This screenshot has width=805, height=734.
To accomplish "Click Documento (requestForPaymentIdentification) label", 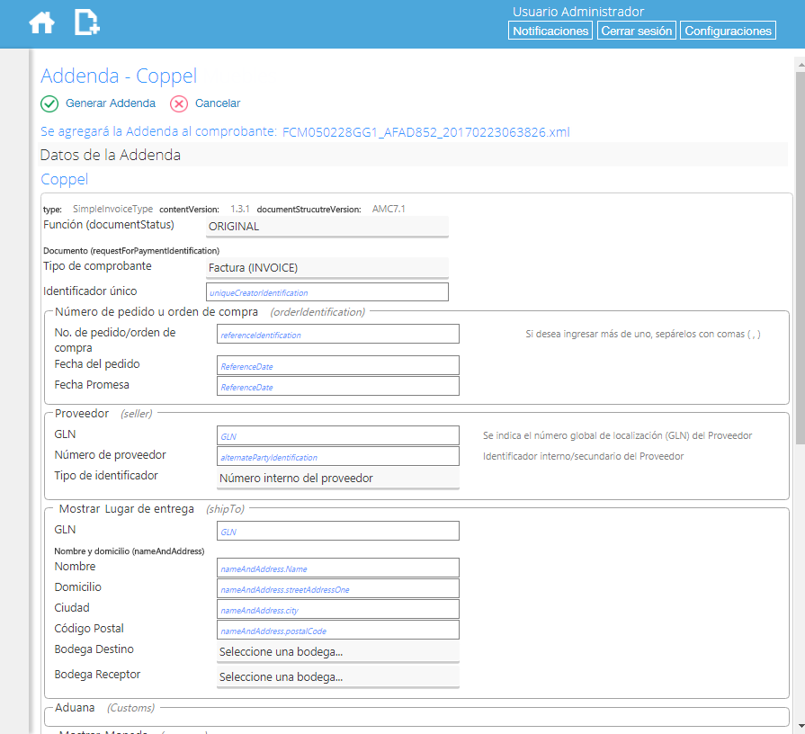I will 131,251.
